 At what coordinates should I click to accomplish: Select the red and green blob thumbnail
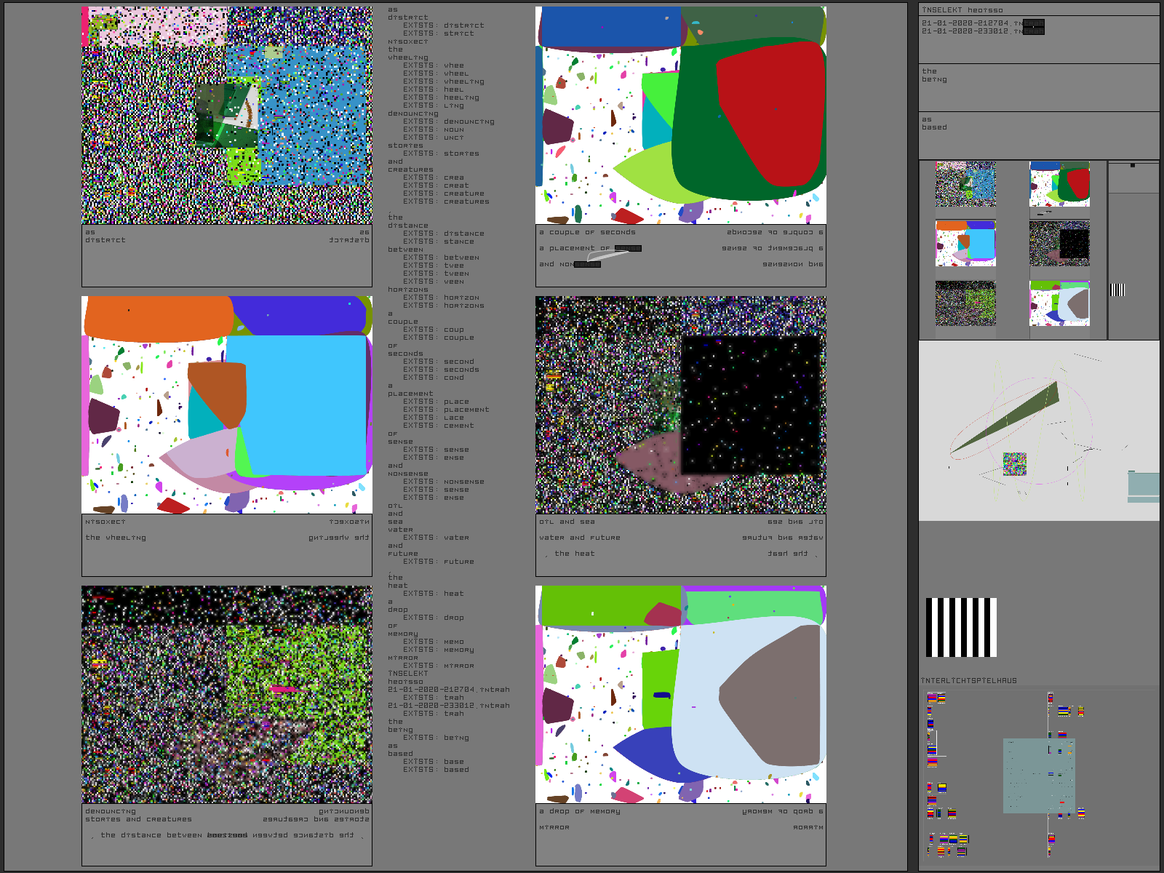click(x=1059, y=184)
